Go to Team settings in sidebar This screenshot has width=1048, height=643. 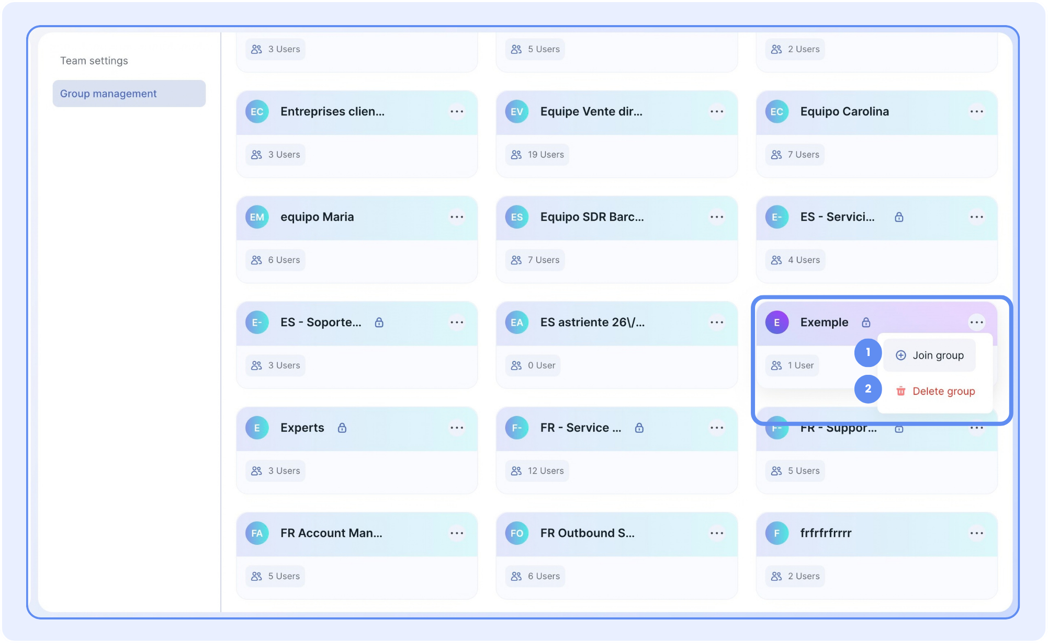(94, 61)
